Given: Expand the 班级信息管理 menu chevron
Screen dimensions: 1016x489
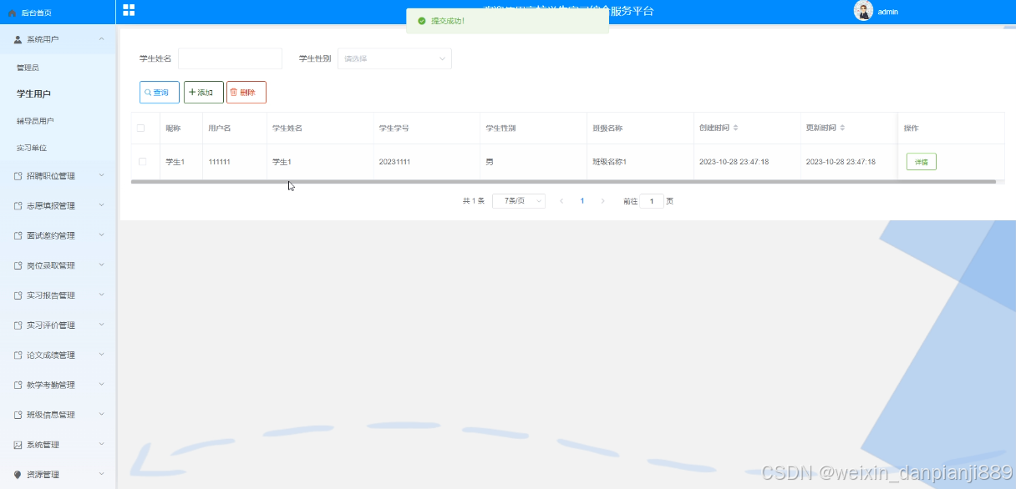Looking at the screenshot, I should tap(101, 415).
